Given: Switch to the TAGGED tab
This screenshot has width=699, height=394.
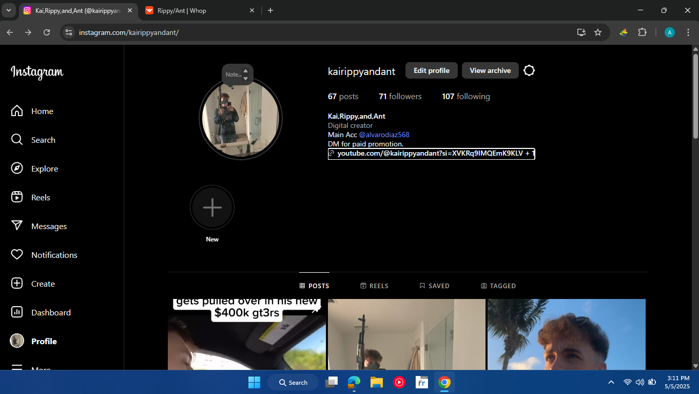Looking at the screenshot, I should (x=498, y=286).
